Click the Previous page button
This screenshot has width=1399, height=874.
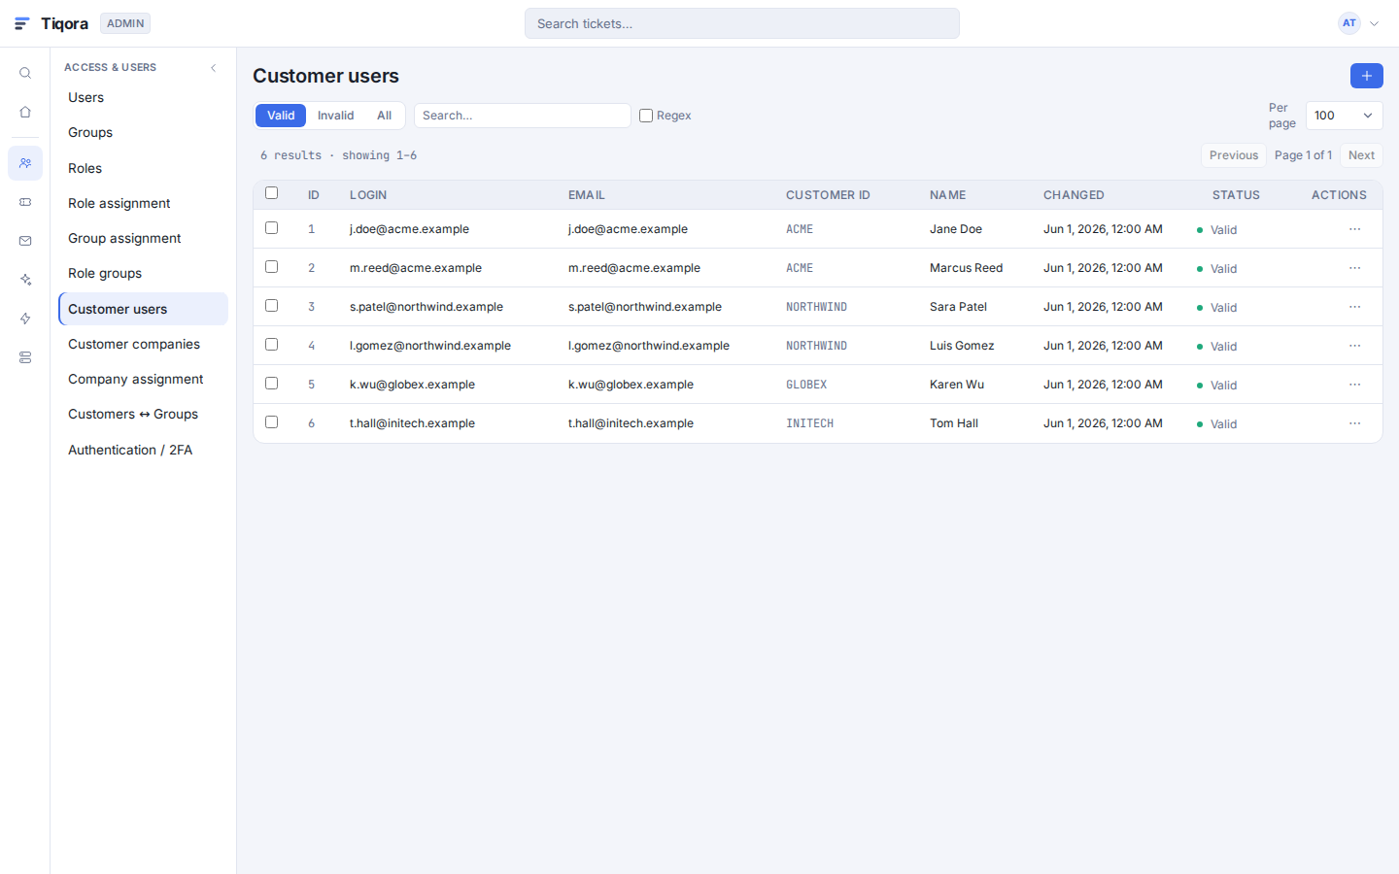click(x=1234, y=155)
